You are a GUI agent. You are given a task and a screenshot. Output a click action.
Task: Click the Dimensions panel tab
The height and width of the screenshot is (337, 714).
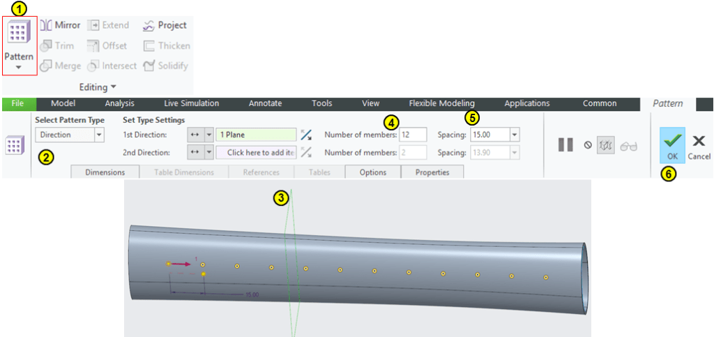click(x=105, y=172)
